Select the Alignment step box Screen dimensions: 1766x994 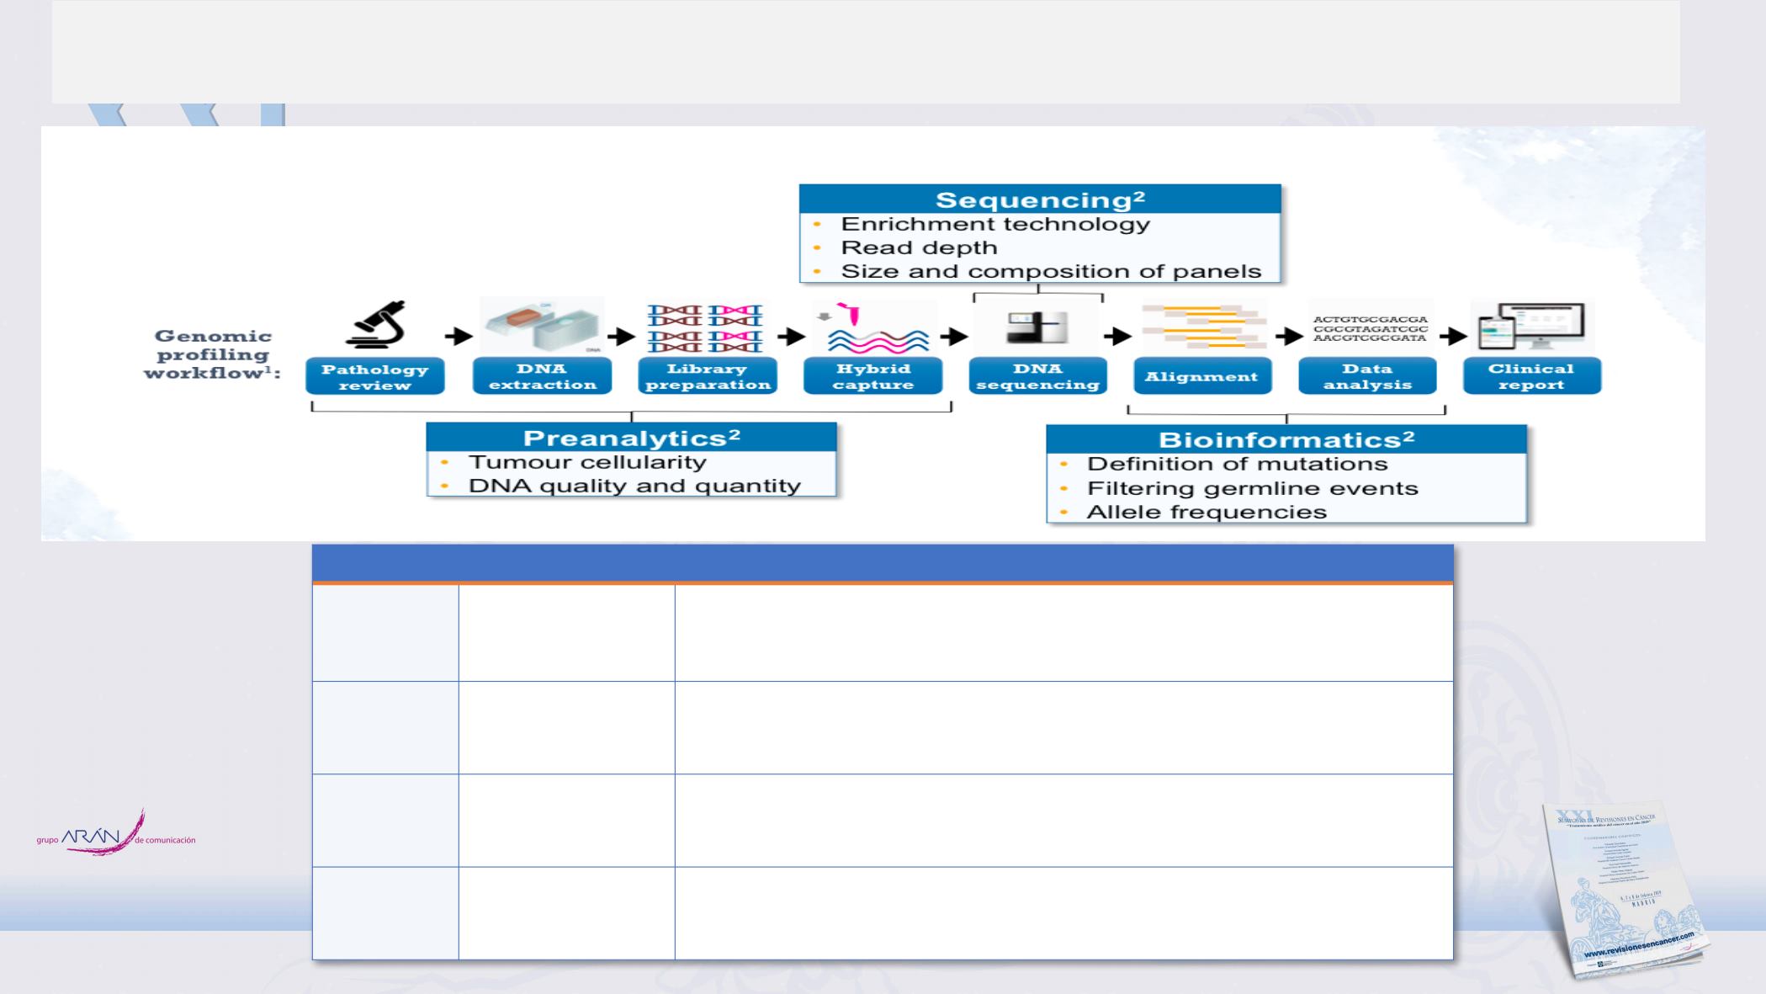(1202, 376)
